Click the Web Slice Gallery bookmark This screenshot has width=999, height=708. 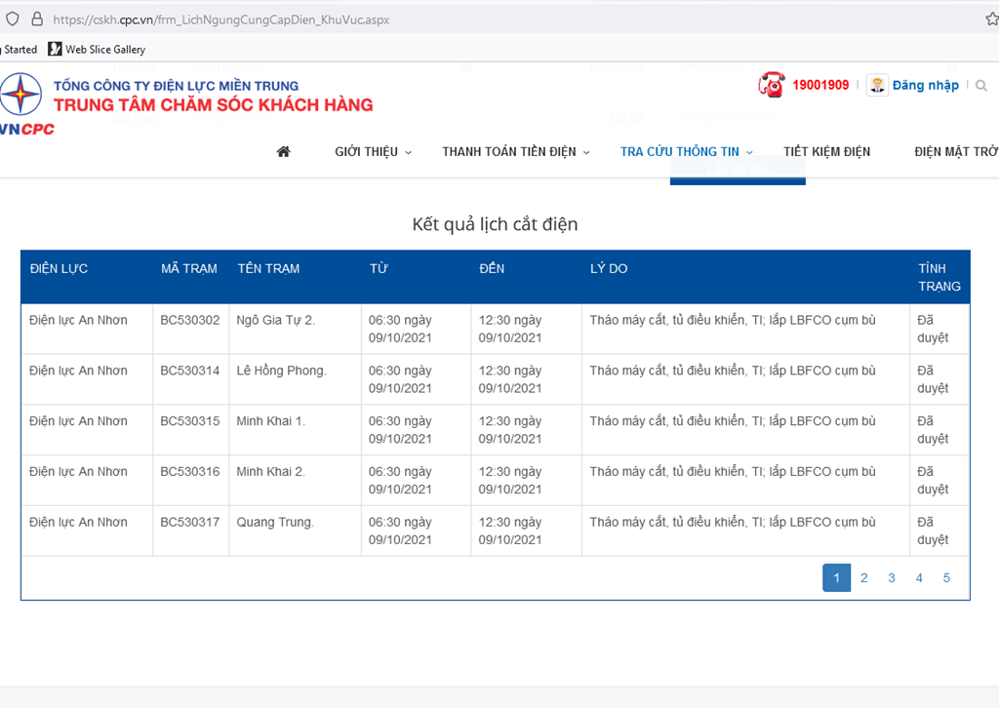(x=97, y=49)
